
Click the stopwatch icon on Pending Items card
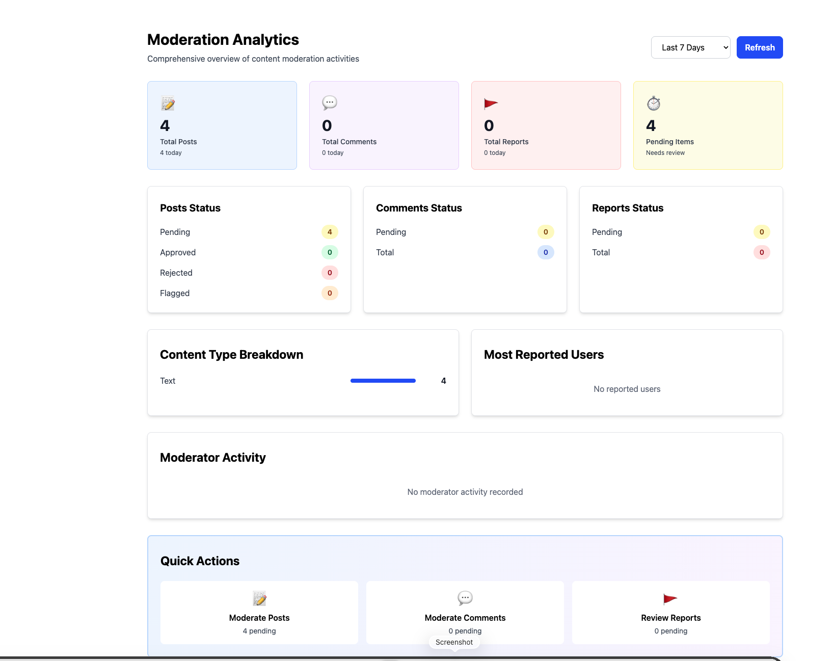tap(653, 103)
